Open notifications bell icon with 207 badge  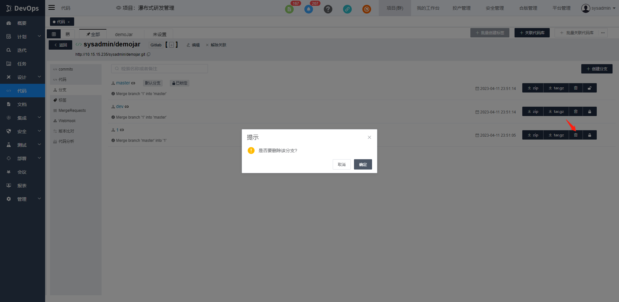[x=309, y=9]
